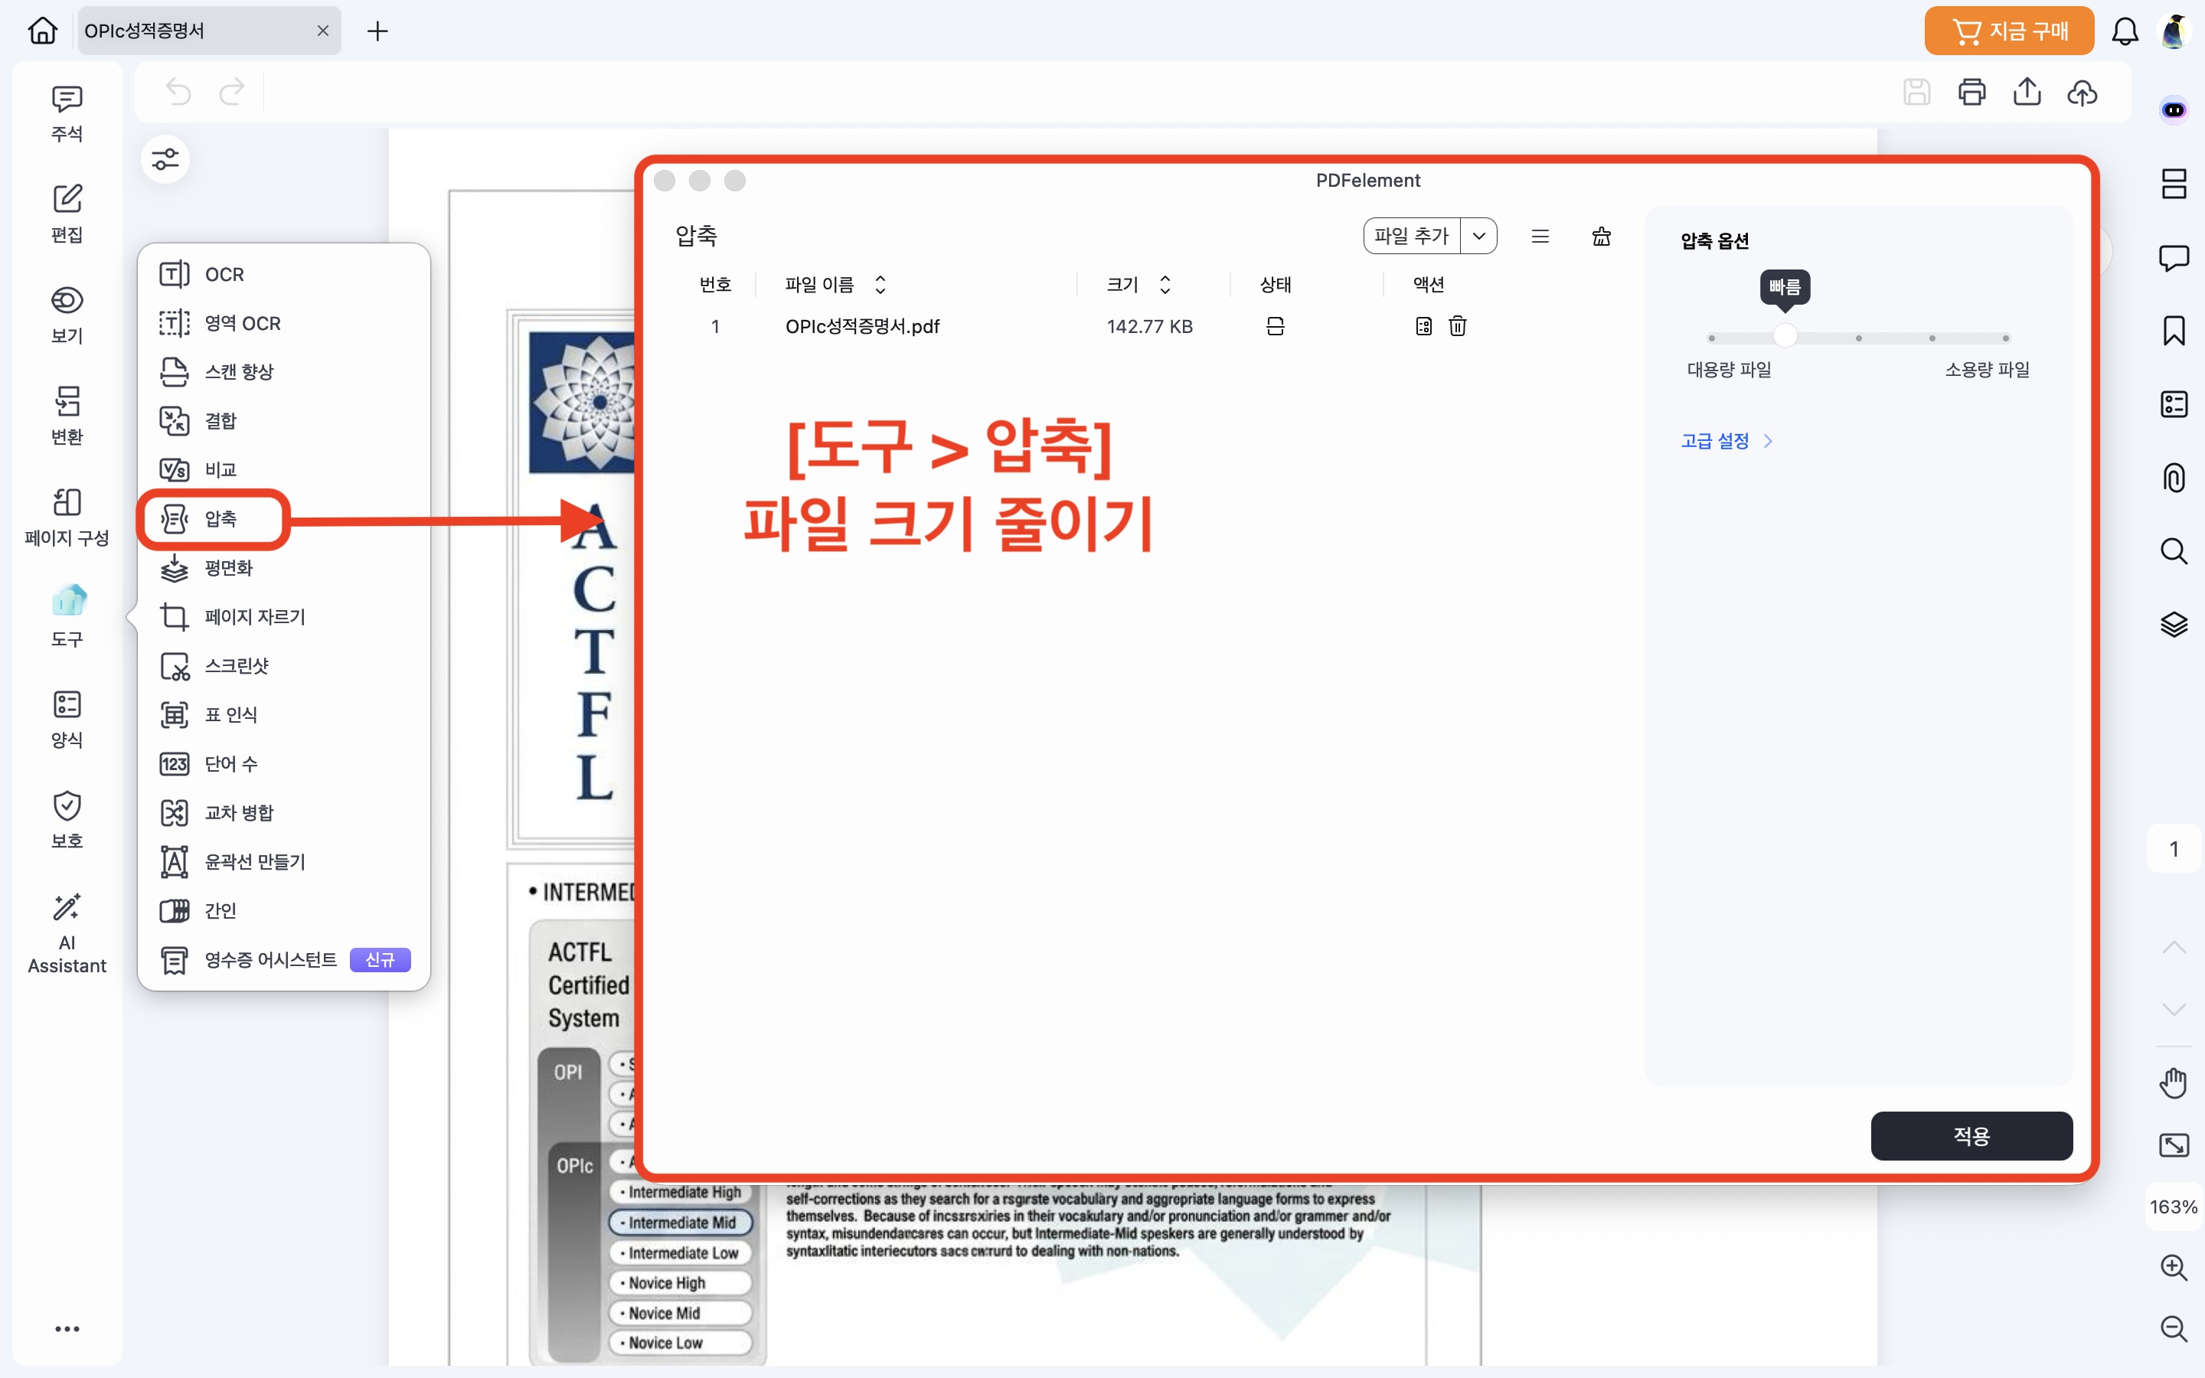Open the 양식 forms tool
This screenshot has height=1378, width=2205.
[67, 719]
